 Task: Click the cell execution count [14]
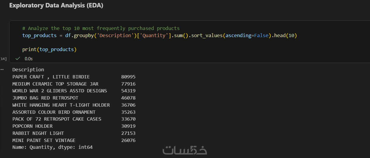click(x=3, y=59)
